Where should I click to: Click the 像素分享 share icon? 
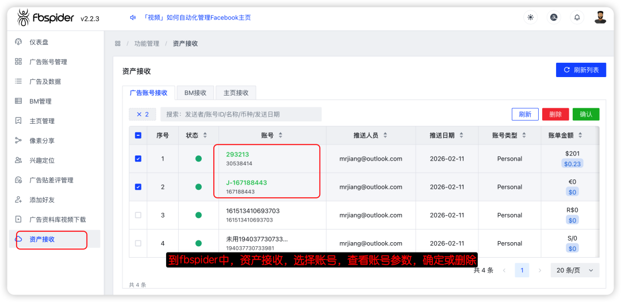pyautogui.click(x=18, y=140)
